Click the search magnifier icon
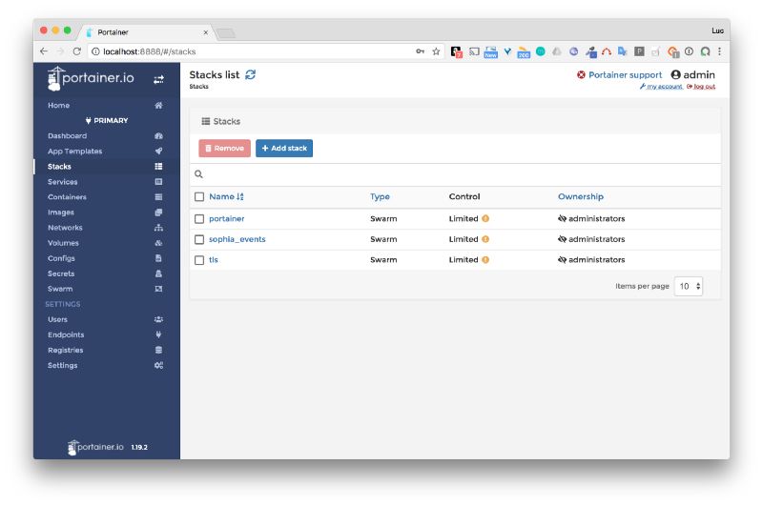The width and height of the screenshot is (763, 506). click(198, 174)
